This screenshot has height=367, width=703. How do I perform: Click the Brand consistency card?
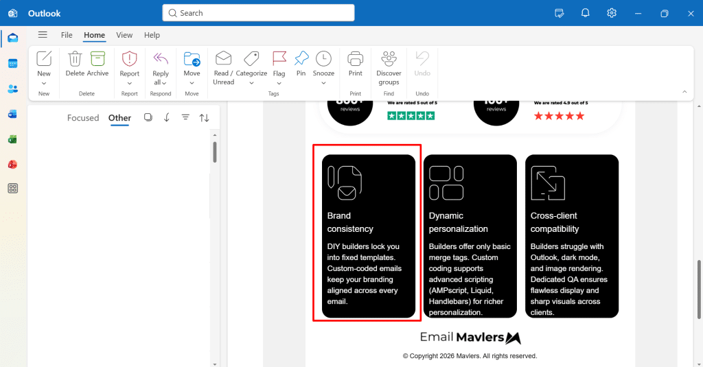(x=369, y=236)
